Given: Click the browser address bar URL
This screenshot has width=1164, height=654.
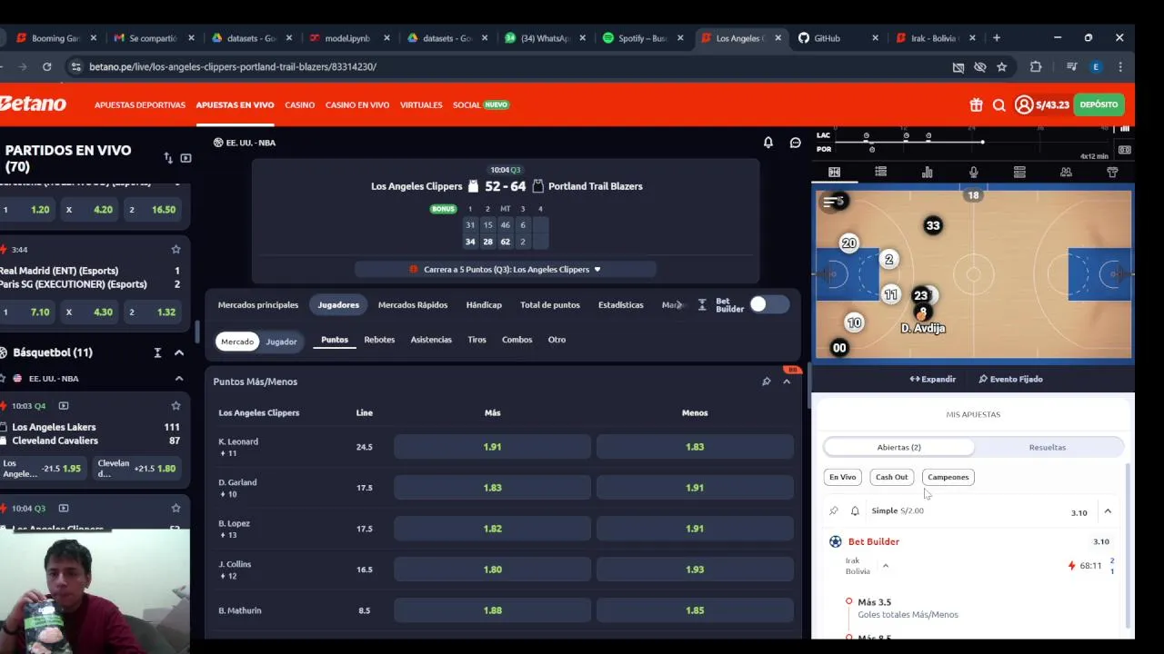Looking at the screenshot, I should pos(233,66).
